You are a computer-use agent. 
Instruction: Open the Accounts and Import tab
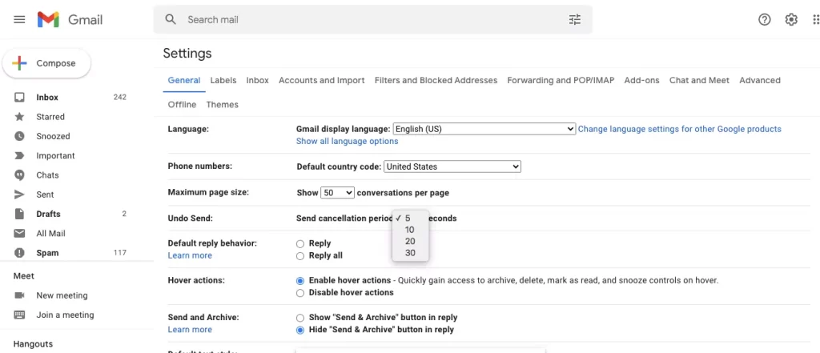(x=322, y=81)
